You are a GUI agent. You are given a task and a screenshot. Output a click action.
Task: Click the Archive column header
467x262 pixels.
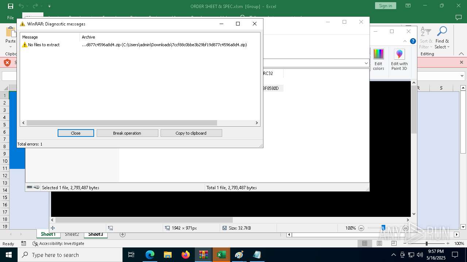pos(170,37)
